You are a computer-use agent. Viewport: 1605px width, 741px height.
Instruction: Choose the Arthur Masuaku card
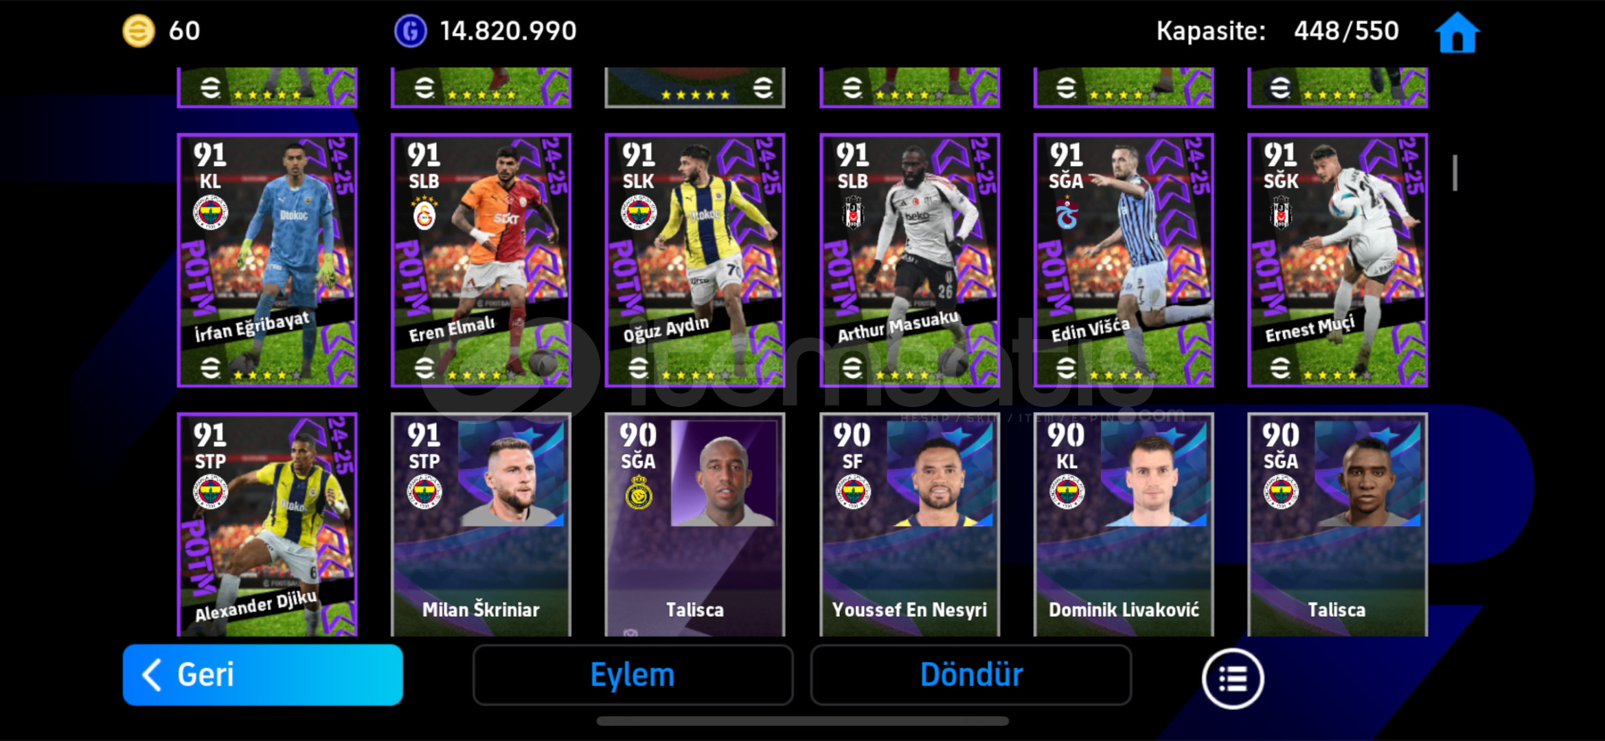909,260
